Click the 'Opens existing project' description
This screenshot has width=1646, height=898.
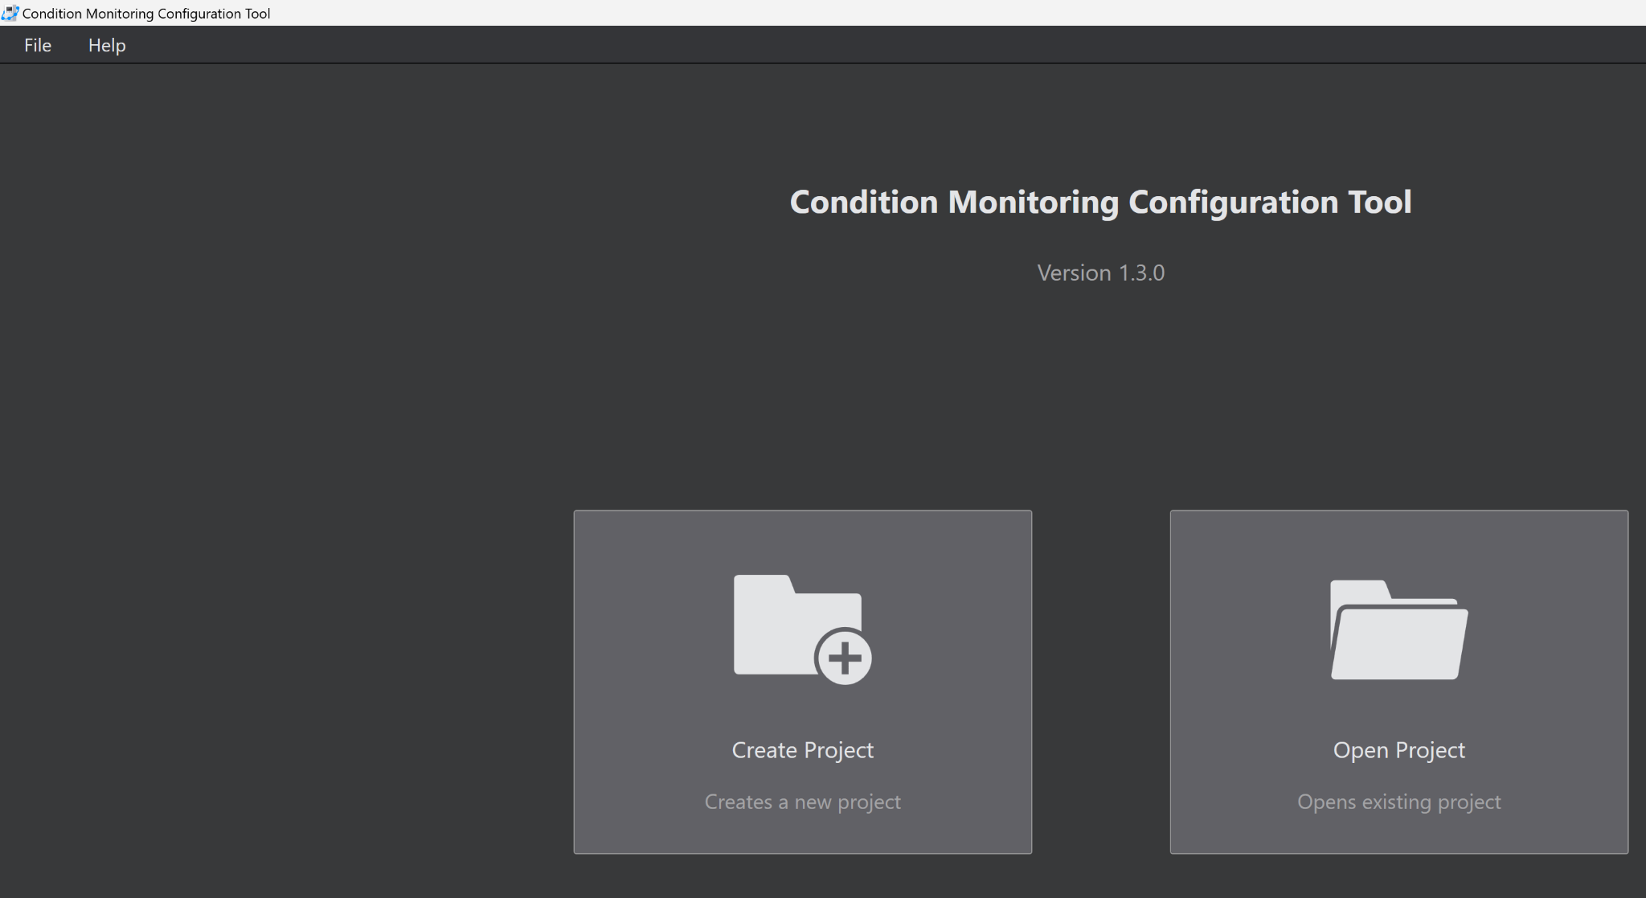coord(1398,802)
